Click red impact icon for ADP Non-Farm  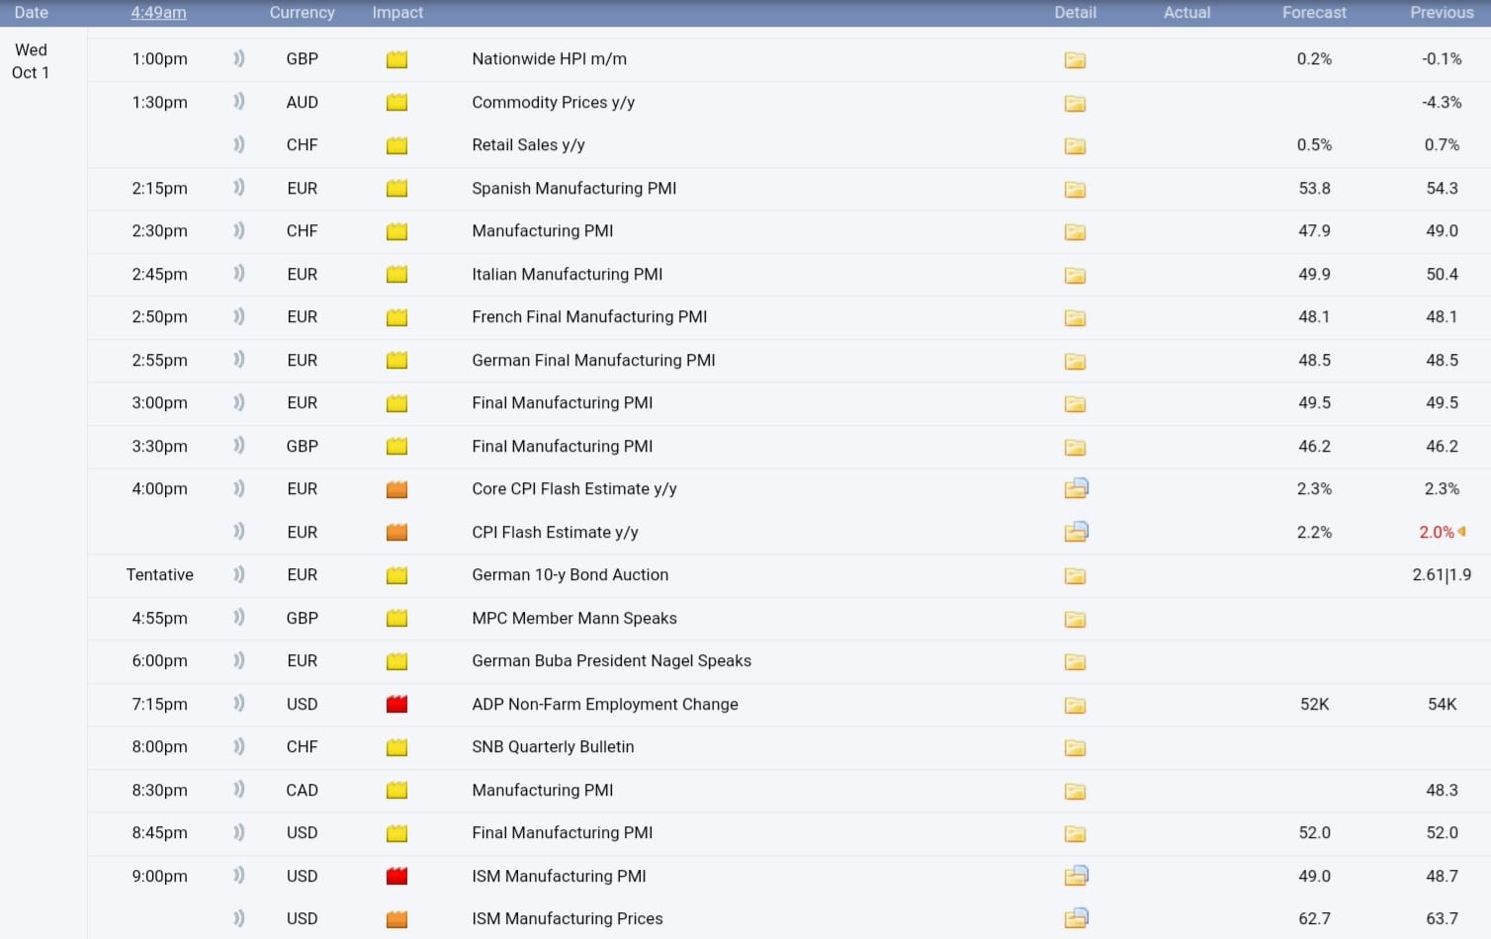coord(396,705)
